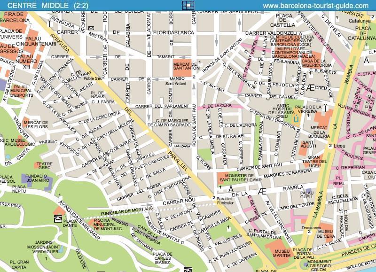Select the Mercat de Sant Antoni building
The height and width of the screenshot is (272, 376).
184,67
